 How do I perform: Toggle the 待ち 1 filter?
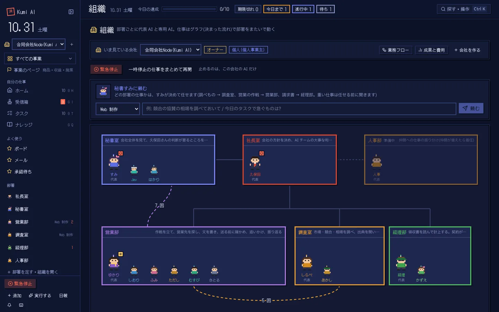pyautogui.click(x=326, y=9)
